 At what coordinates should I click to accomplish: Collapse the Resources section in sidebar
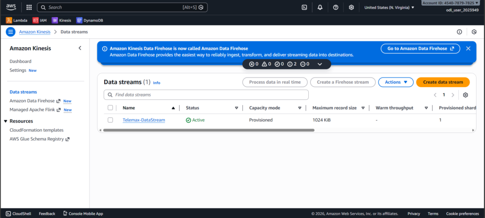click(x=5, y=121)
